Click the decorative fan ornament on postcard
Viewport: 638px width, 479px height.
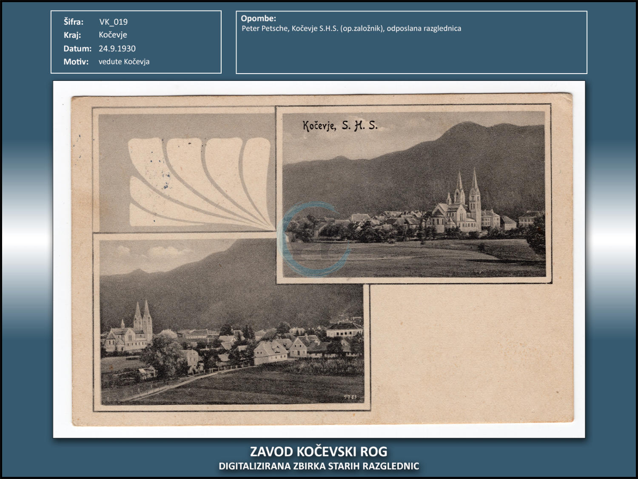coord(200,181)
